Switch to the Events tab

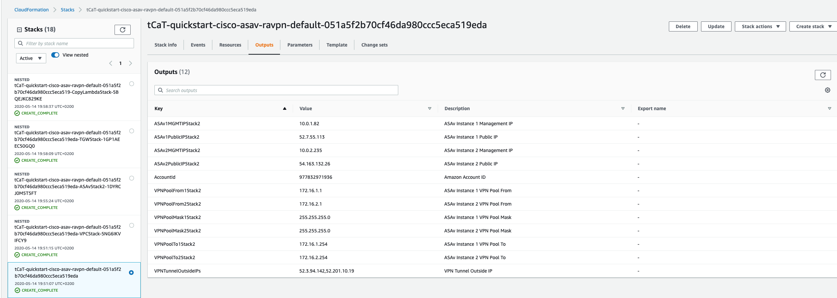(x=198, y=45)
